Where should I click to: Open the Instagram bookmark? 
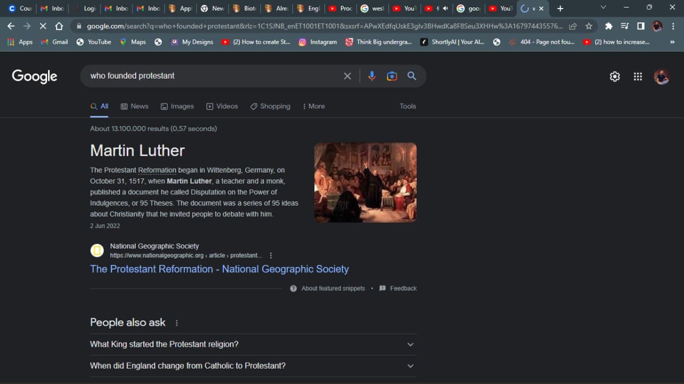tap(317, 42)
